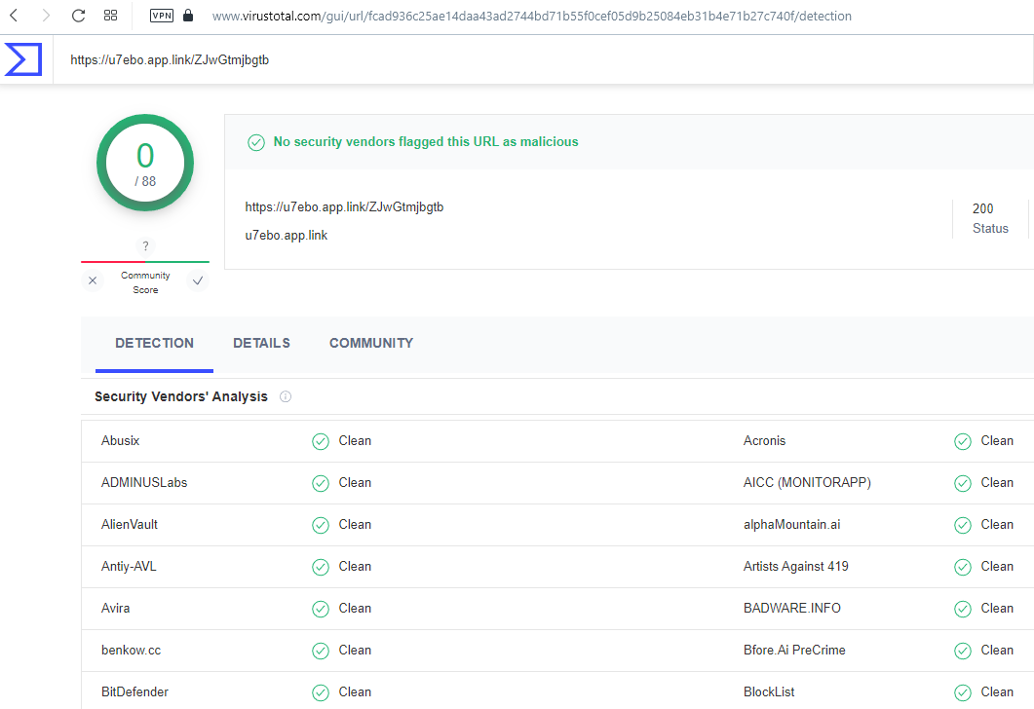Click the BADWARE.INFO vendor name

point(792,608)
